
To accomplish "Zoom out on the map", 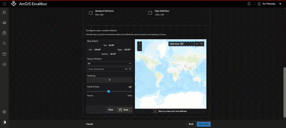I will tap(139, 49).
